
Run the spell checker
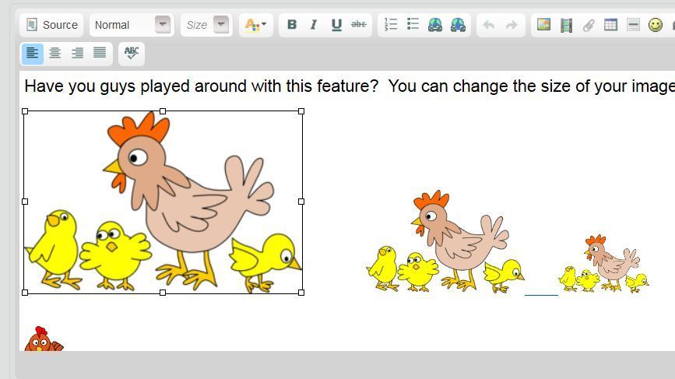[x=132, y=53]
